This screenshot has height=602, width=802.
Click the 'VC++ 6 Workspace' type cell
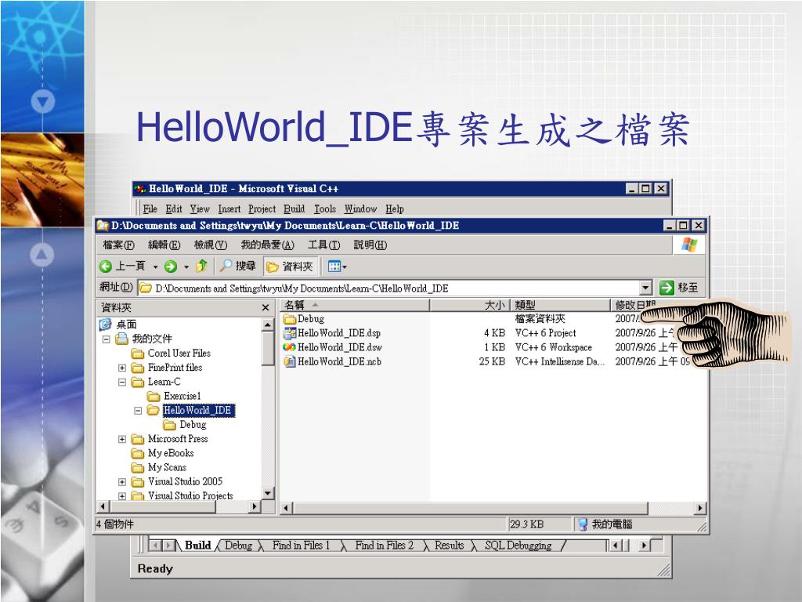click(554, 347)
